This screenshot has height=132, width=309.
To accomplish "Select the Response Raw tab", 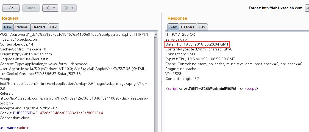I will [x=173, y=27].
